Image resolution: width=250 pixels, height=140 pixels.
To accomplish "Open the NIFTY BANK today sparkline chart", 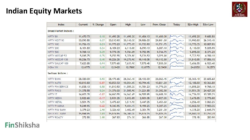I will (177, 79).
